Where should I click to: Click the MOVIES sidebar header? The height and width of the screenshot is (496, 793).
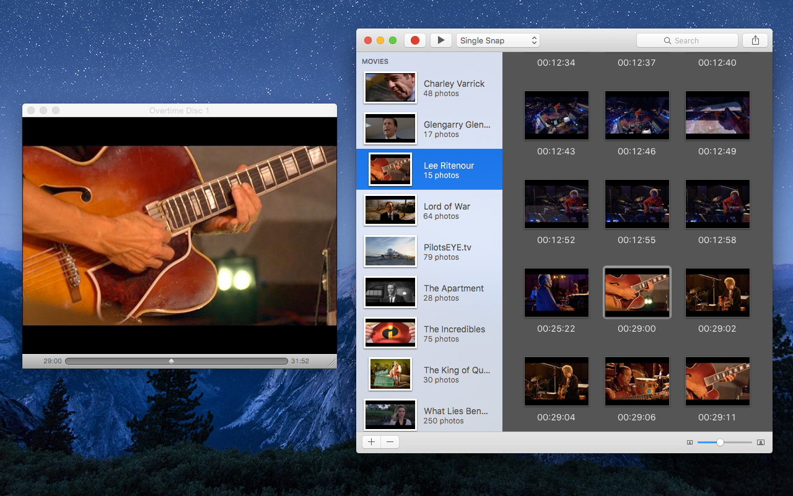coord(375,61)
